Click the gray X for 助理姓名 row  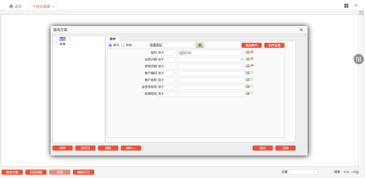coord(252,93)
